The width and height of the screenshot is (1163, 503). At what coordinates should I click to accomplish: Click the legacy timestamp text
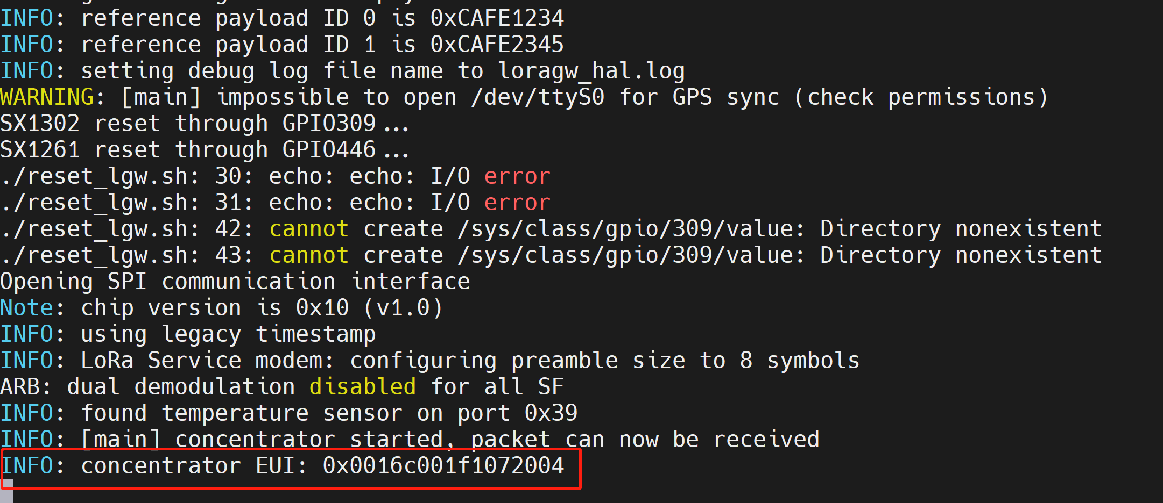pyautogui.click(x=269, y=334)
